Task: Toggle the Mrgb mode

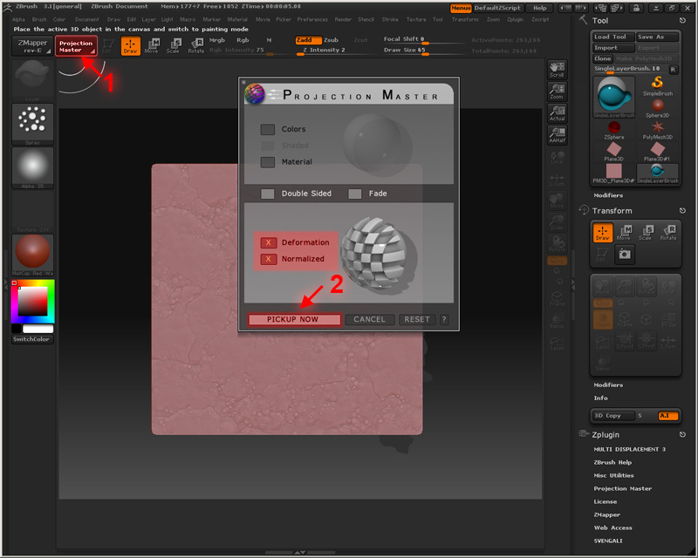Action: (216, 40)
